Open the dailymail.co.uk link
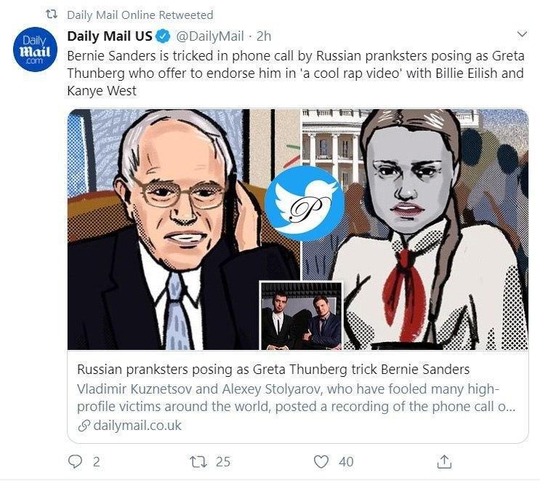 137,426
